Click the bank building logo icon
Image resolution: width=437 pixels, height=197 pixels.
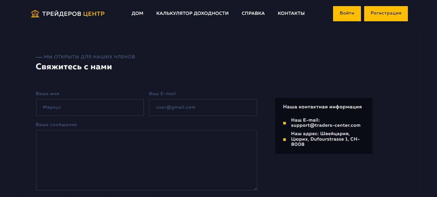coord(35,14)
